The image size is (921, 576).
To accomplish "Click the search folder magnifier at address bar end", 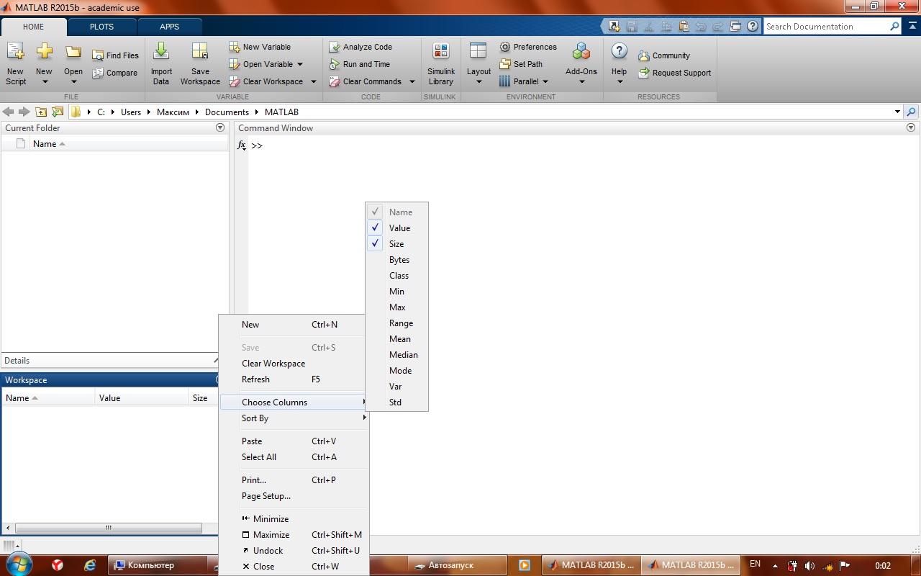I will click(912, 112).
